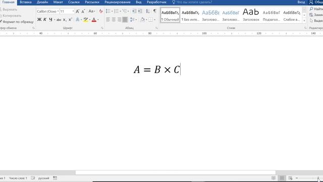The width and height of the screenshot is (323, 182).
Task: Click zoom out minus on zoom slider
Action: tap(297, 178)
